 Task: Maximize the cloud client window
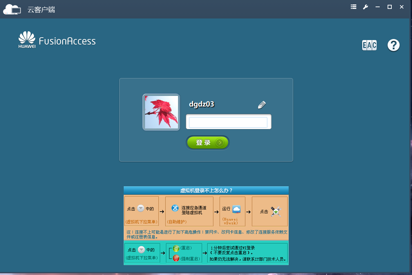390,7
